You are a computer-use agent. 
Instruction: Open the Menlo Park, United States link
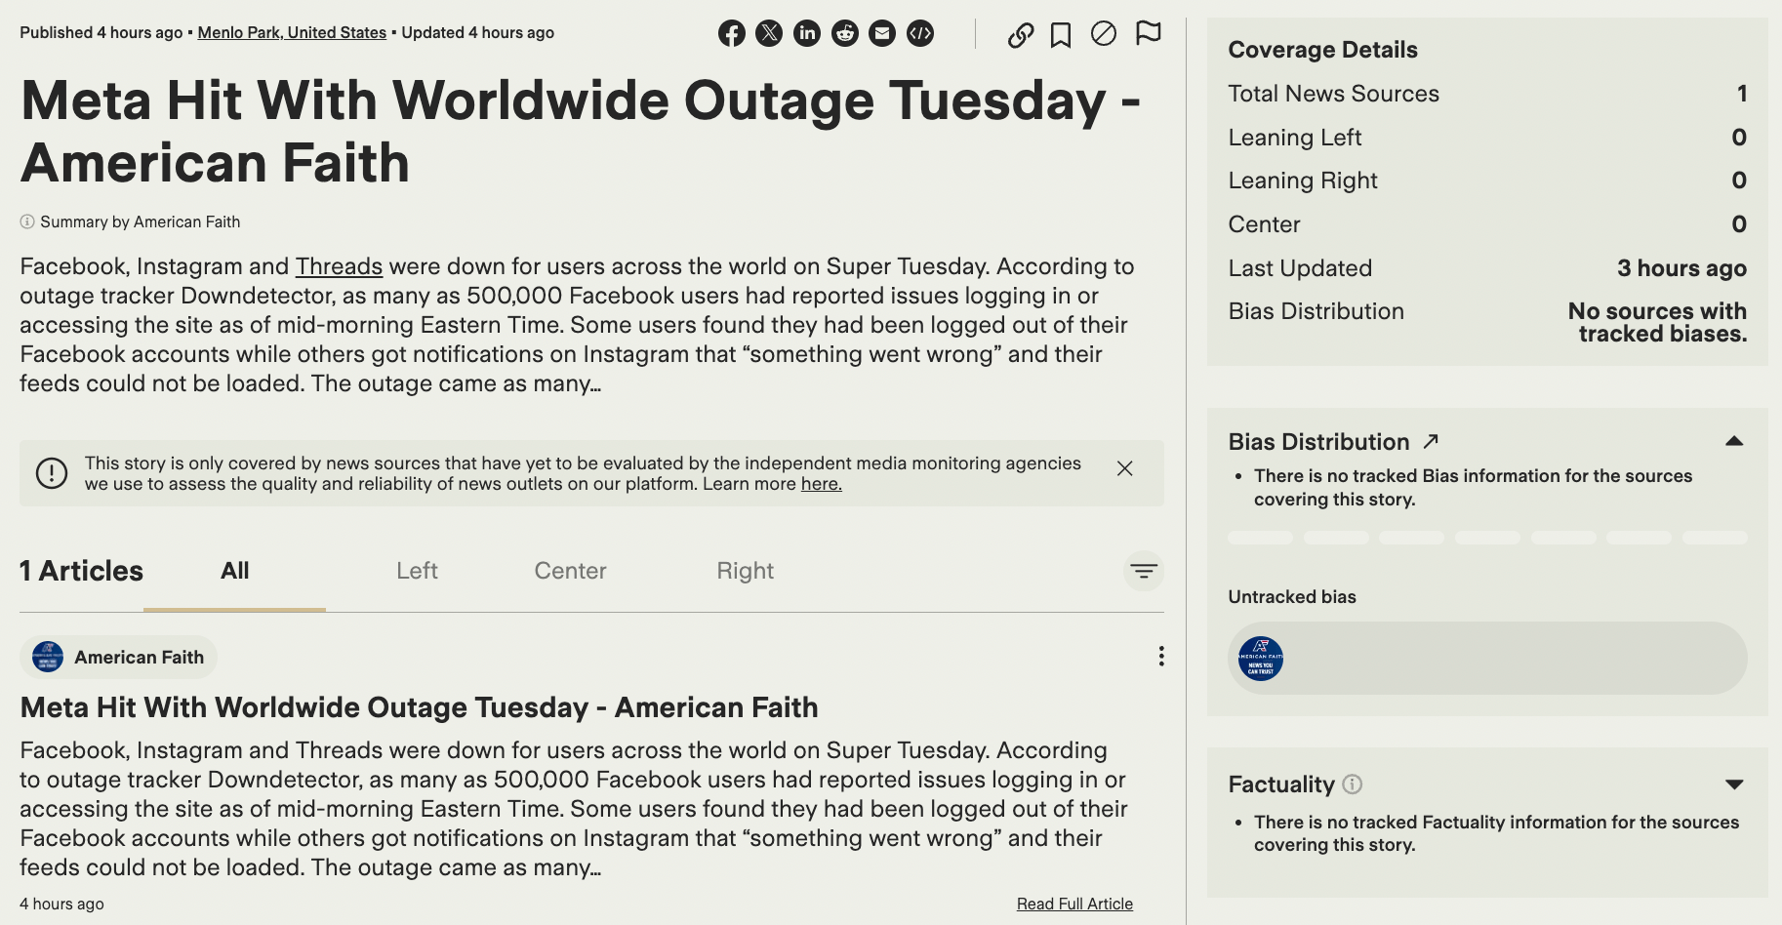292,32
